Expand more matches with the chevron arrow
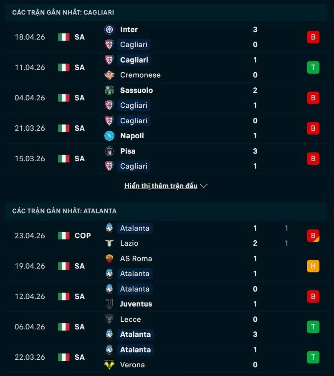 [x=203, y=186]
